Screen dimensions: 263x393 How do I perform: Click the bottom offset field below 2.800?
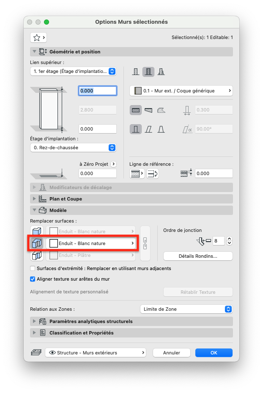tap(98, 129)
